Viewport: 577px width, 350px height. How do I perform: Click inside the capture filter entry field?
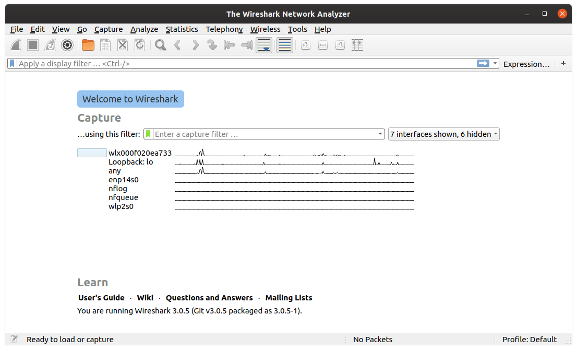point(261,134)
